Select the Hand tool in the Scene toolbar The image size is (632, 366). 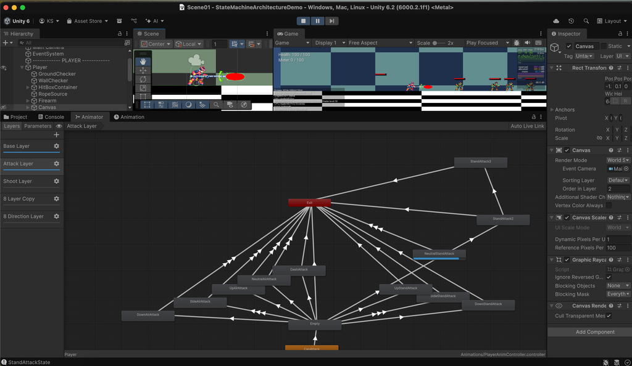point(143,62)
